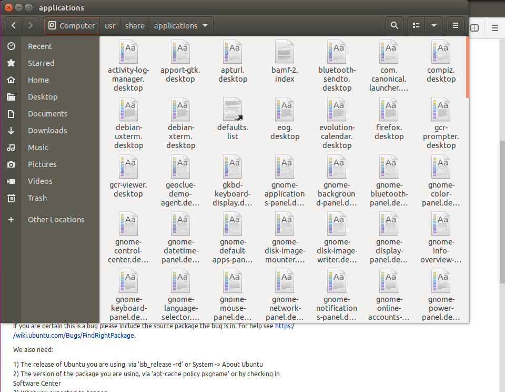The image size is (505, 392).
Task: Select Computer in the path bar
Action: point(72,25)
